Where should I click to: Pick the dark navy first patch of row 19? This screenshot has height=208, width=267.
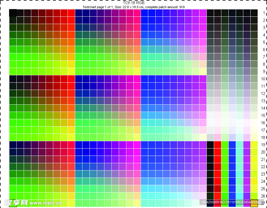click(13, 145)
